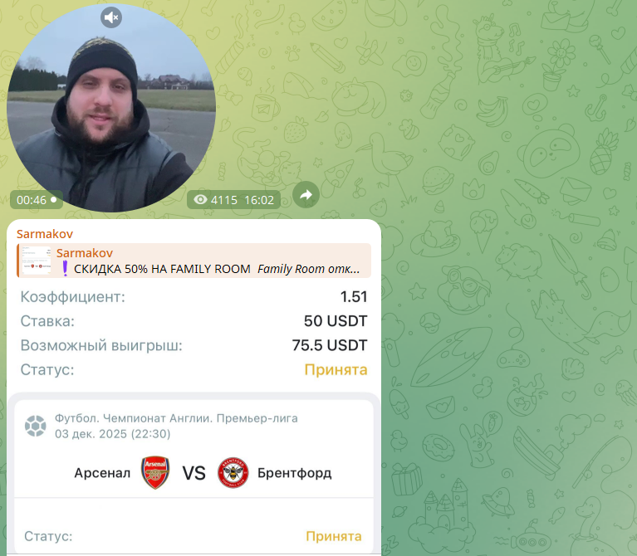Click the reply preview thumbnail image
Image resolution: width=637 pixels, height=556 pixels.
pos(36,261)
